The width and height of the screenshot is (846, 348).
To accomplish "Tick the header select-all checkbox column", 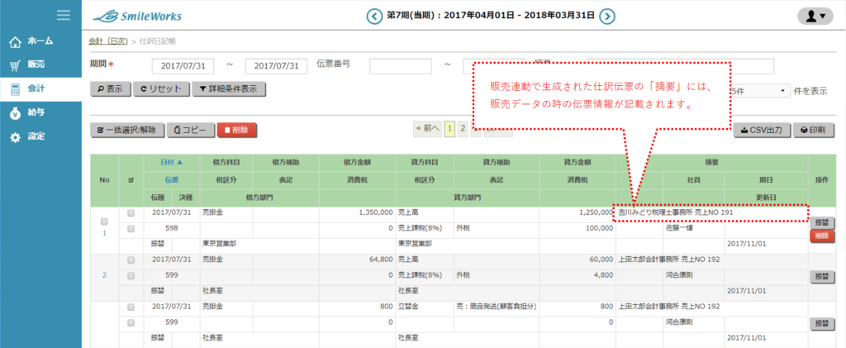I will point(131,179).
